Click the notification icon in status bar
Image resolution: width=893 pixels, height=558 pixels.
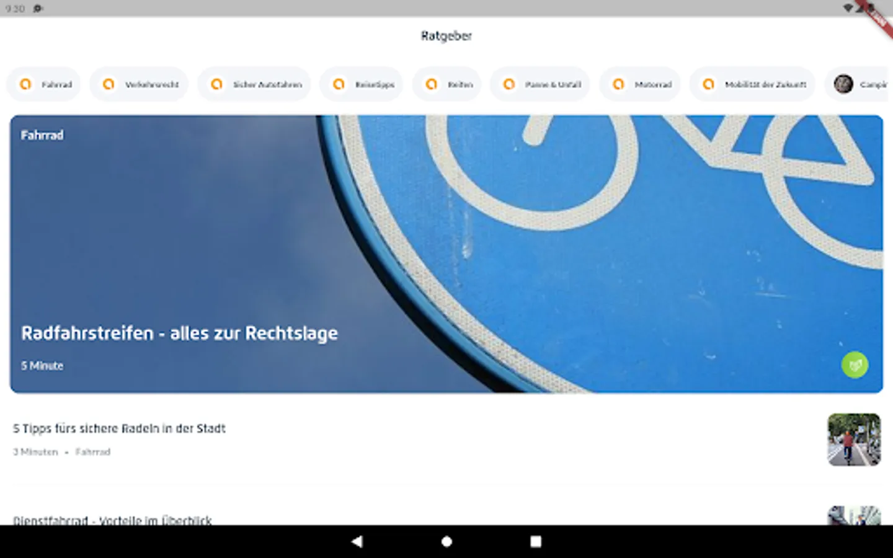coord(37,9)
